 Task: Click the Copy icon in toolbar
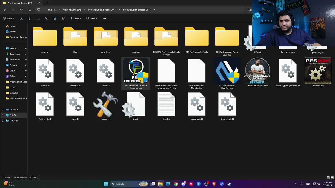pos(30,18)
